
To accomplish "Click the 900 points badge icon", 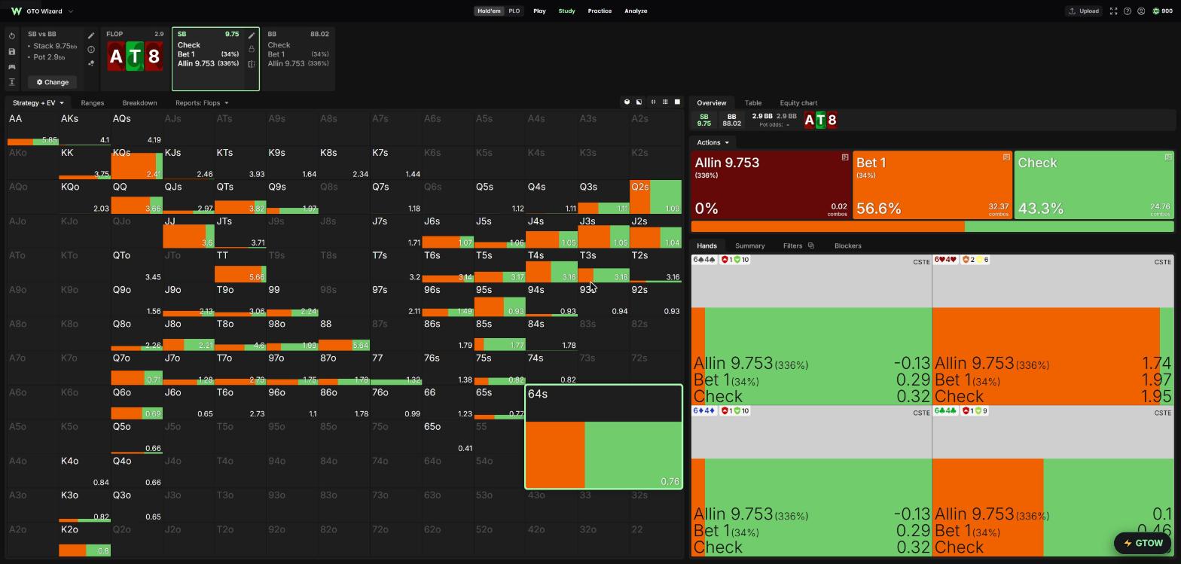I will point(1156,11).
